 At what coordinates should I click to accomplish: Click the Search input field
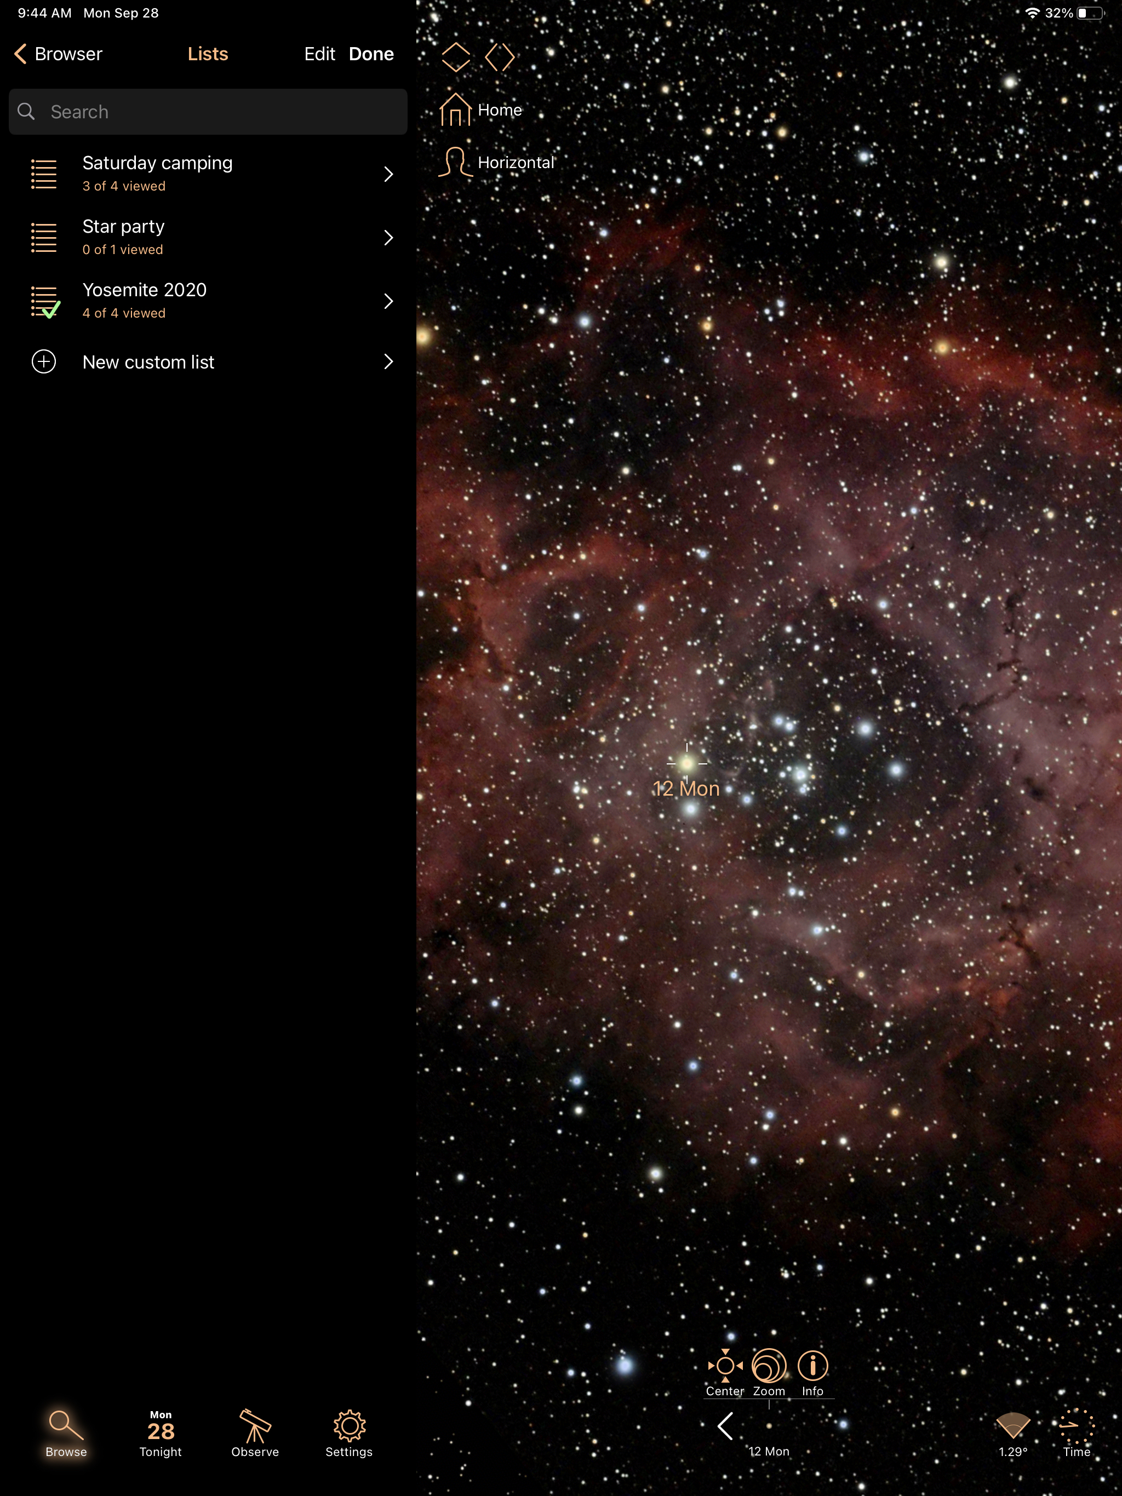(x=208, y=112)
